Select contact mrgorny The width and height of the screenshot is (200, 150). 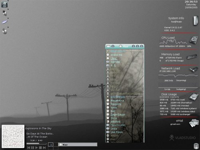tap(116, 104)
